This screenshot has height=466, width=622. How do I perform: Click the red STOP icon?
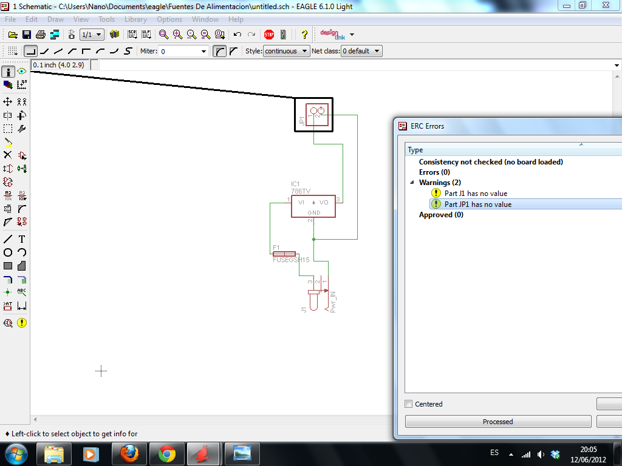pyautogui.click(x=269, y=35)
